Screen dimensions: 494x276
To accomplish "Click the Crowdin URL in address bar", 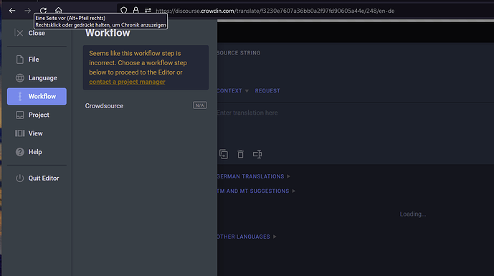I will pos(275,11).
